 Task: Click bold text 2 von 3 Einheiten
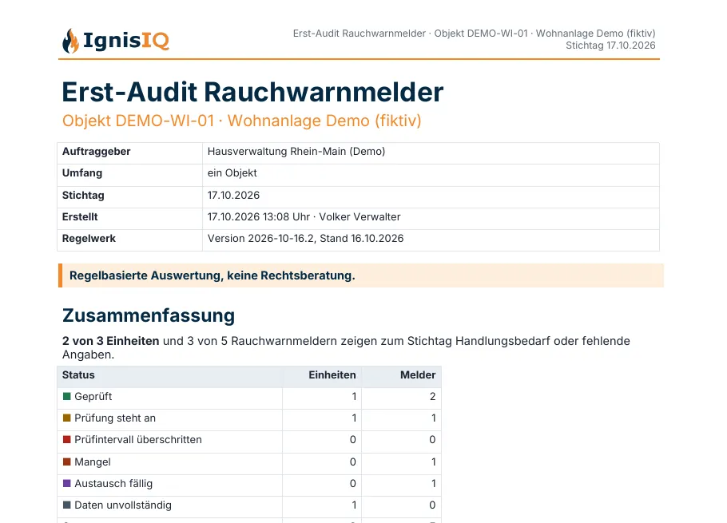(110, 341)
